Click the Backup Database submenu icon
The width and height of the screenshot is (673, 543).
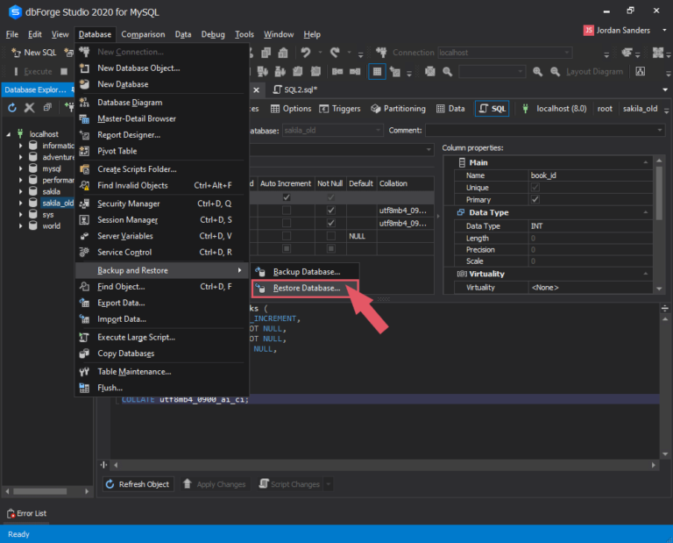[260, 272]
